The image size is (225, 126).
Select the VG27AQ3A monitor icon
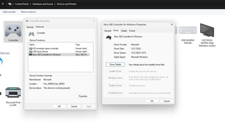coord(207,30)
